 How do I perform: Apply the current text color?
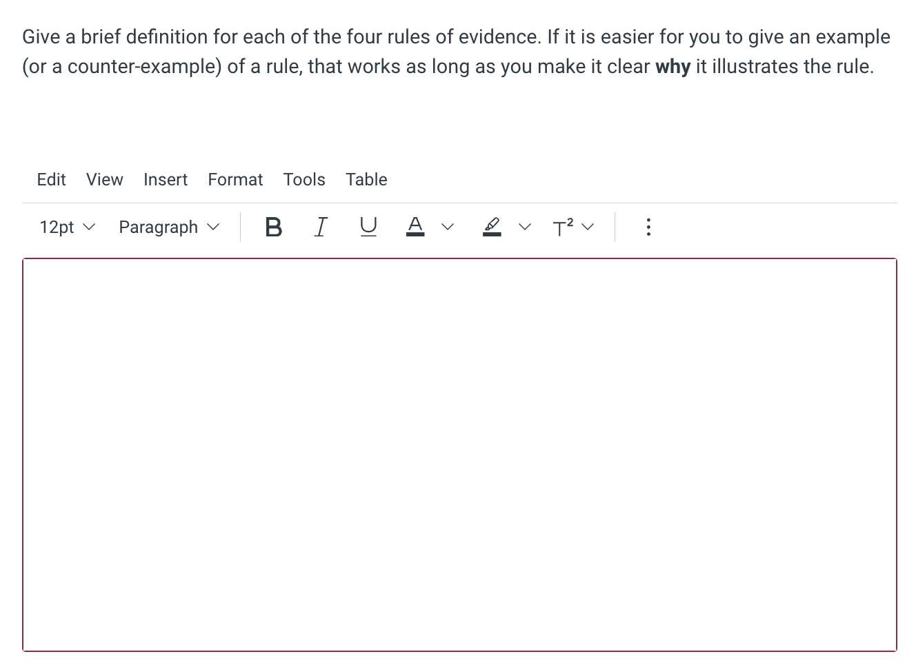[x=415, y=227]
